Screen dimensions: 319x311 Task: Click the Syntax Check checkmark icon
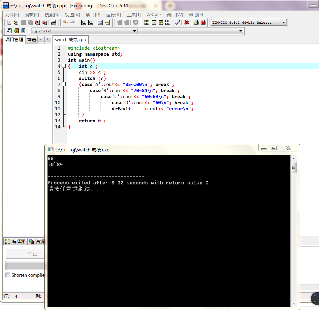point(177,22)
